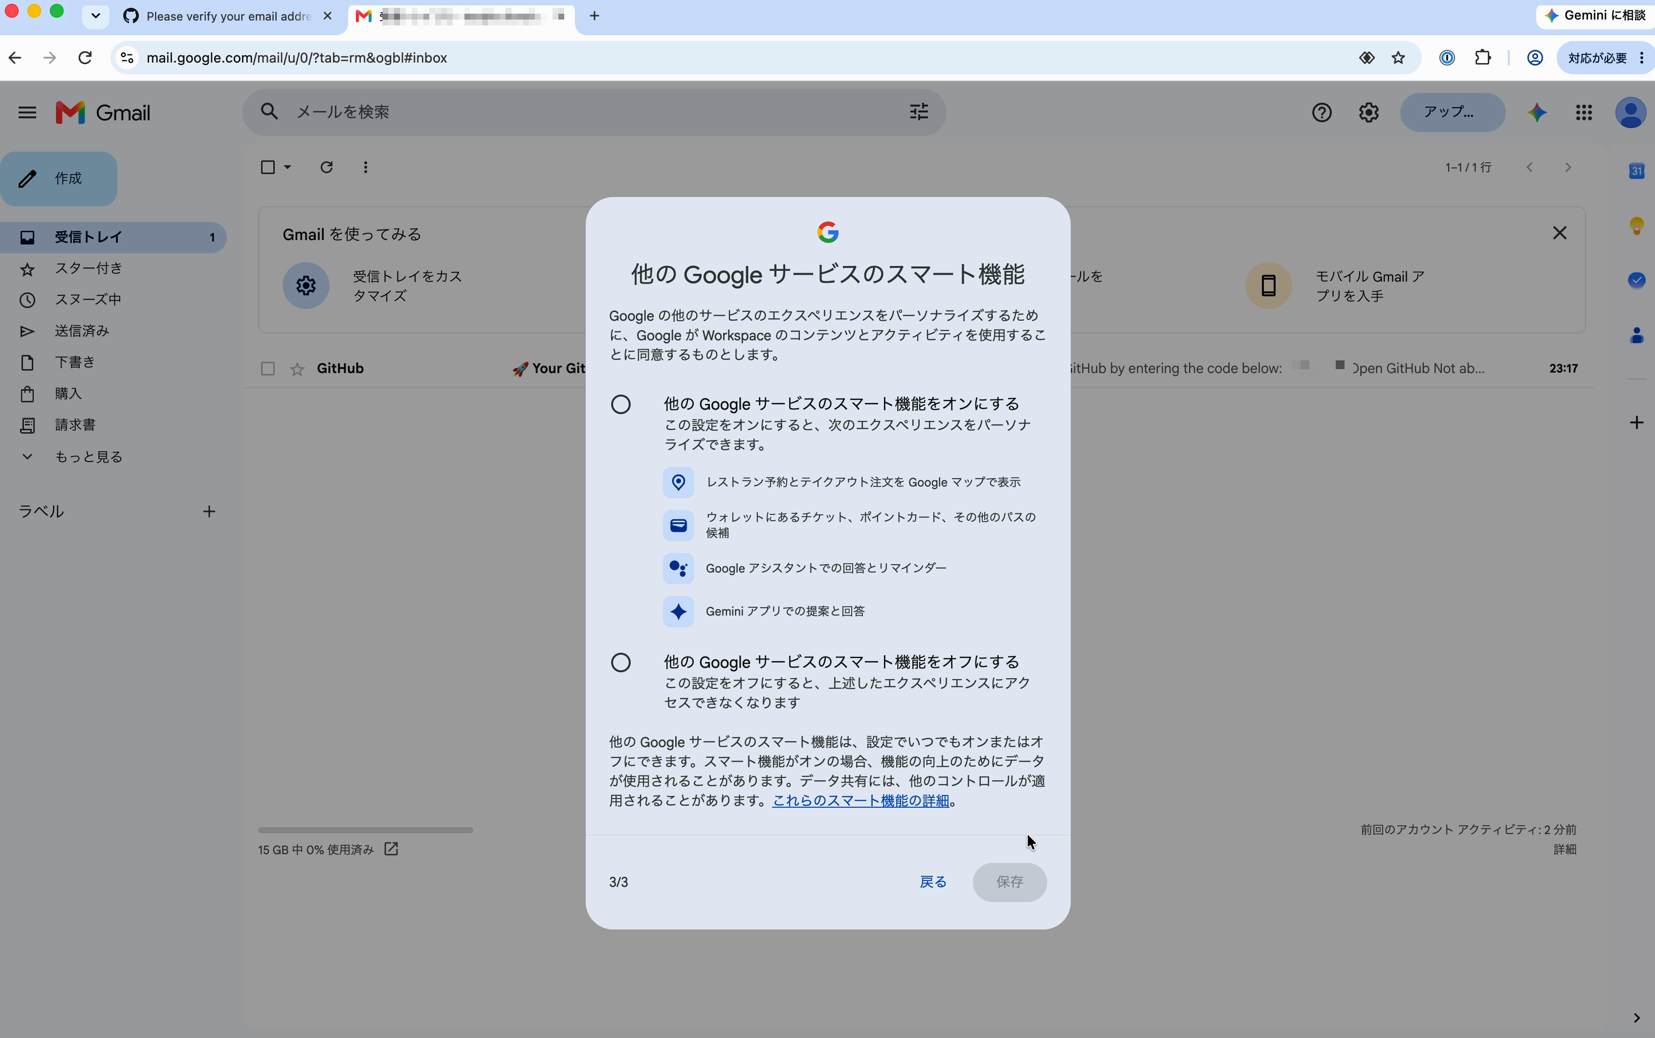The width and height of the screenshot is (1655, 1038).
Task: Click 作成 compose button
Action: 59,178
